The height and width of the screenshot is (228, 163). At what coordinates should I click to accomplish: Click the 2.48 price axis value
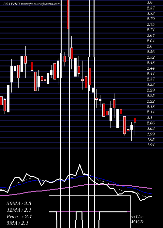click(151, 63)
